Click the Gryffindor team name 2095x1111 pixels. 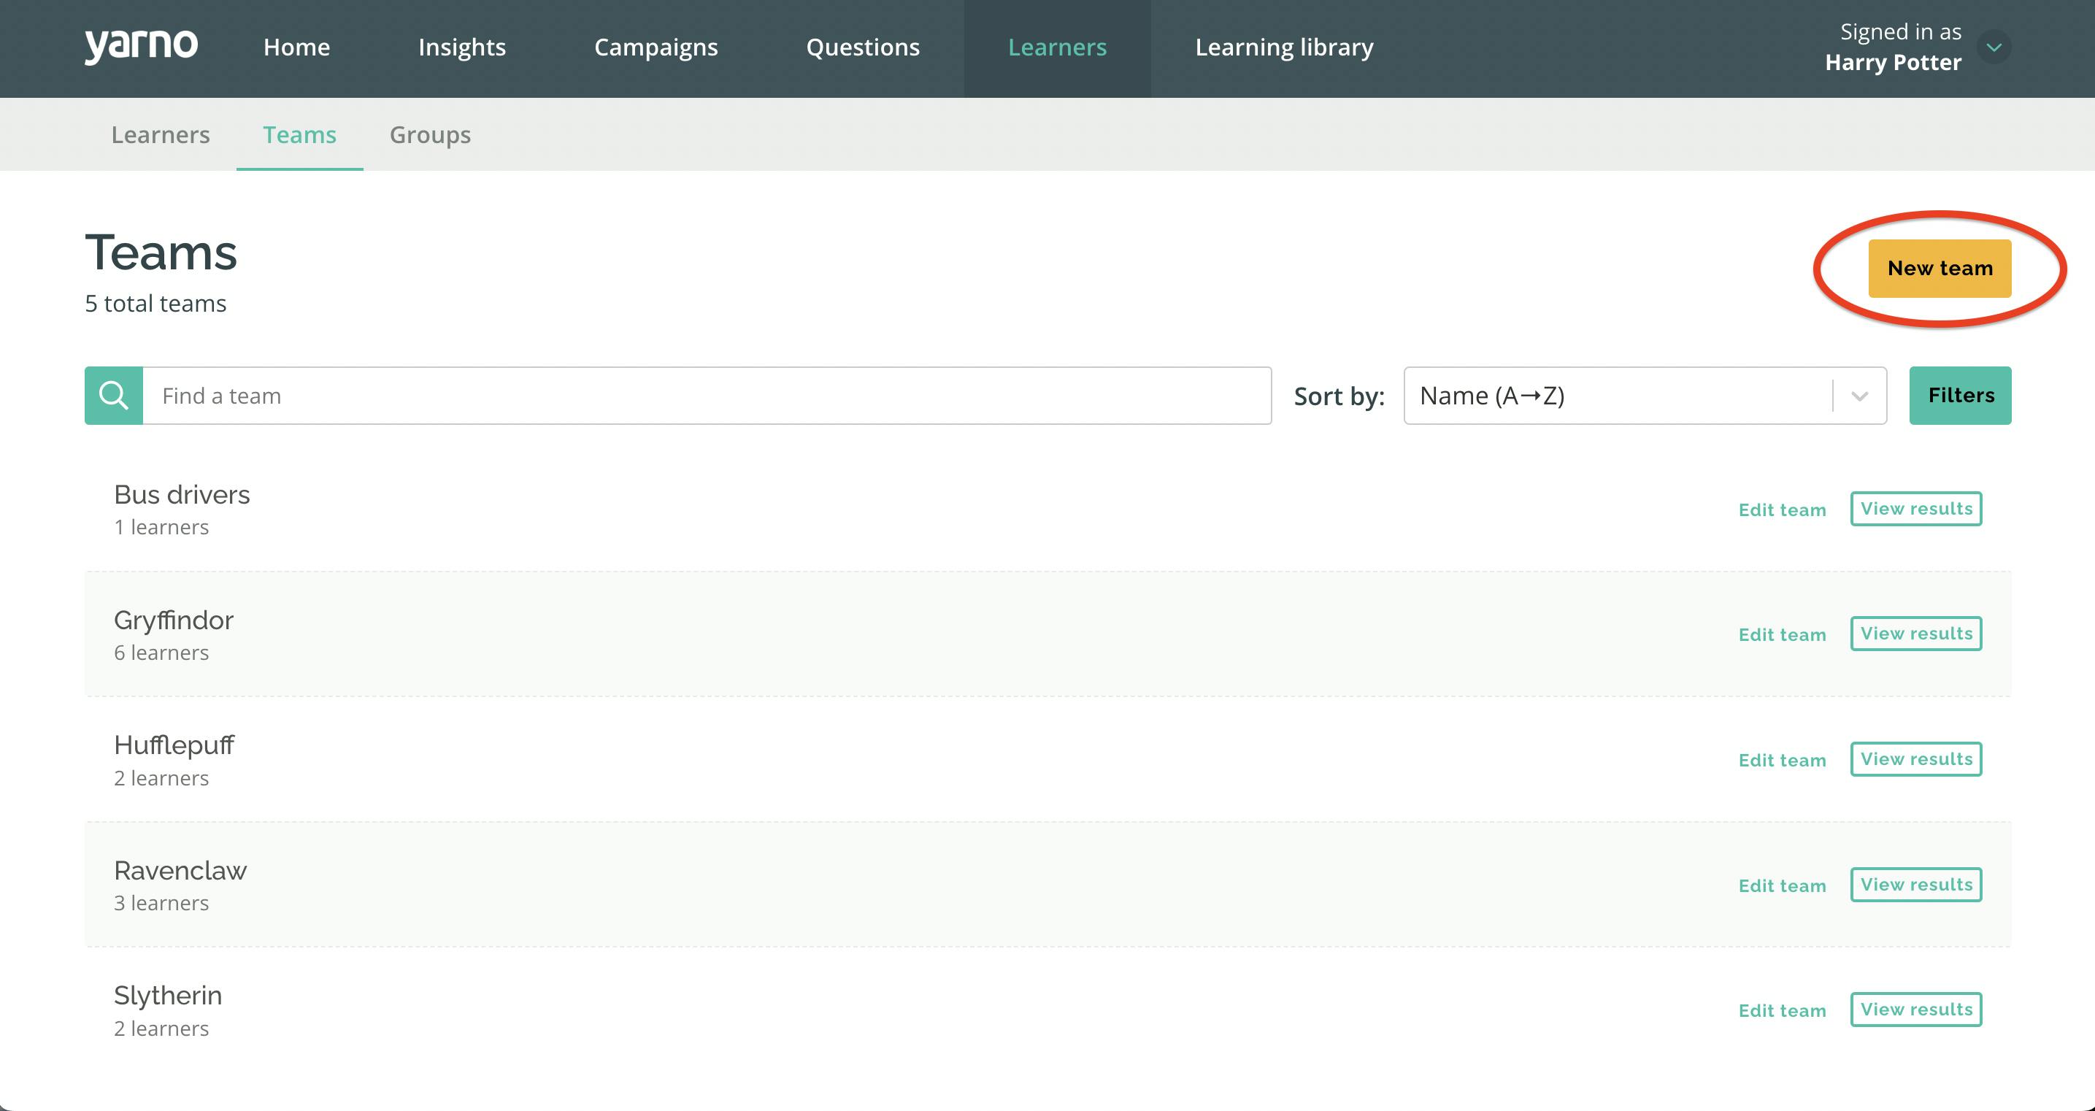click(x=173, y=620)
